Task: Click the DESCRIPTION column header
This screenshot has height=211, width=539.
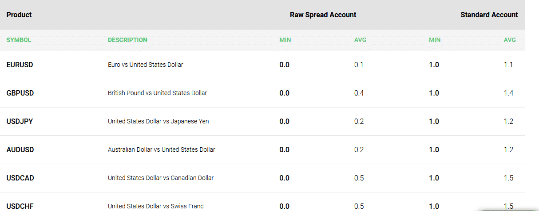Action: (x=127, y=40)
